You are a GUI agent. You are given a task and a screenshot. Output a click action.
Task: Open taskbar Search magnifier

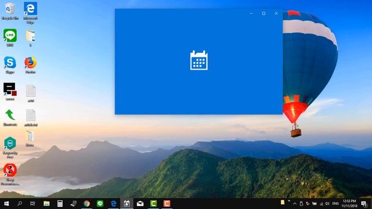[x=20, y=204]
